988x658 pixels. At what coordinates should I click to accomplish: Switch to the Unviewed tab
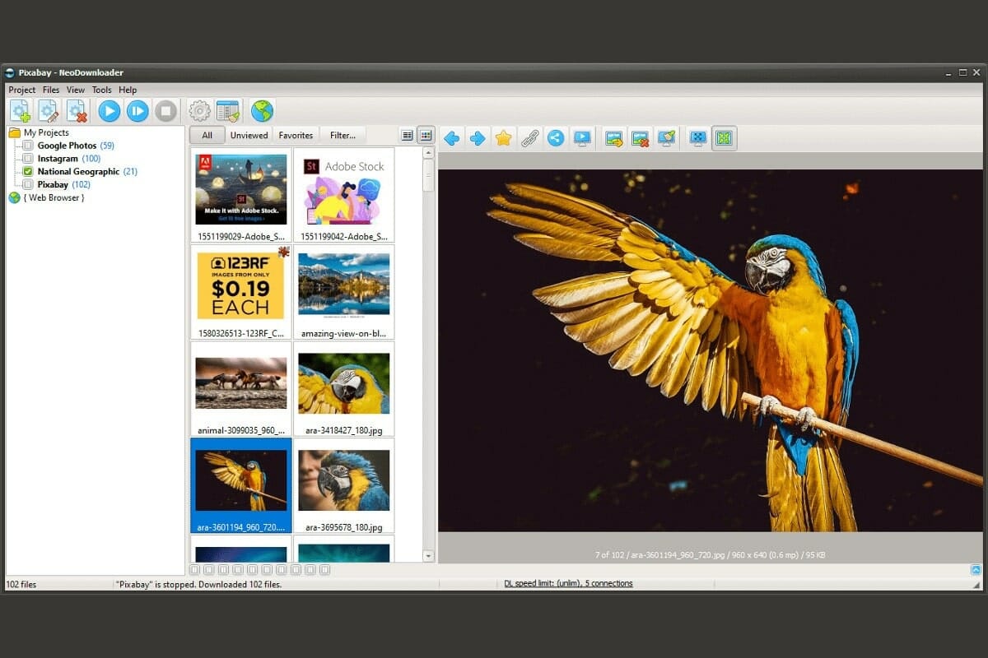pyautogui.click(x=249, y=136)
